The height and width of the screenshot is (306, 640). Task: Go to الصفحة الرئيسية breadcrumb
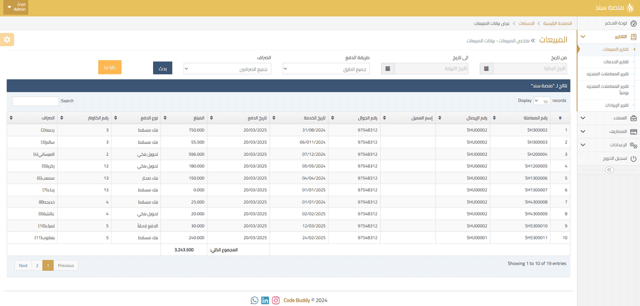click(x=557, y=24)
